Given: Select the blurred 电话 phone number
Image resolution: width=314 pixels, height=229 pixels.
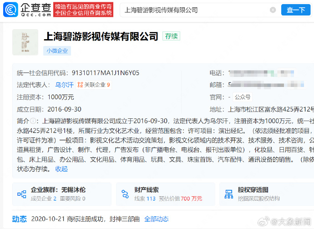Looking at the screenshot, I should pos(261,73).
